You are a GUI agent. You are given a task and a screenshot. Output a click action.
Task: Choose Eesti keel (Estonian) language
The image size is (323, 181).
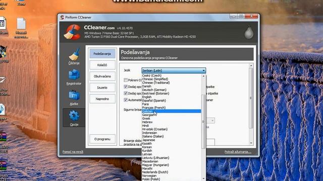click(172, 94)
